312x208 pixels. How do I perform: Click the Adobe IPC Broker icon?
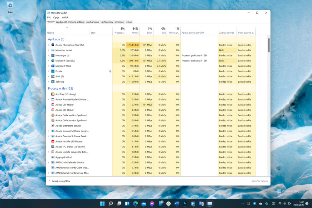53,147
